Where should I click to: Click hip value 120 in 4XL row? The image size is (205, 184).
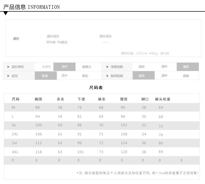[124, 152]
